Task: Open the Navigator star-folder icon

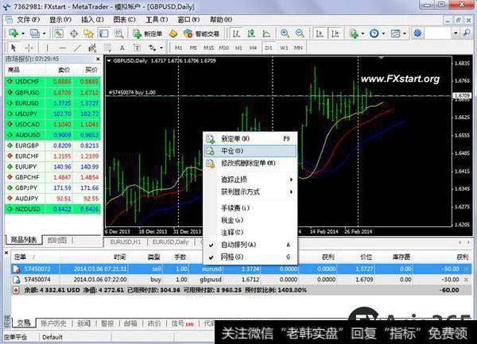Action: pos(88,33)
